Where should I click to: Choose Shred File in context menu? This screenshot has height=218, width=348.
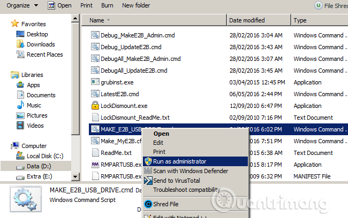tap(165, 204)
